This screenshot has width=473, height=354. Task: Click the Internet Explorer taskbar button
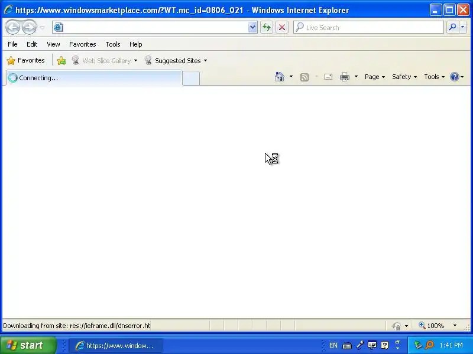(x=116, y=346)
